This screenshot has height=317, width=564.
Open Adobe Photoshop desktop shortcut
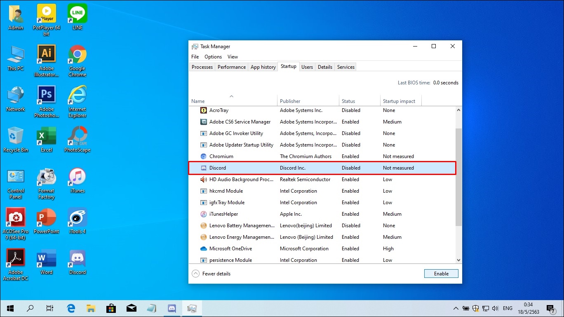[x=47, y=102]
